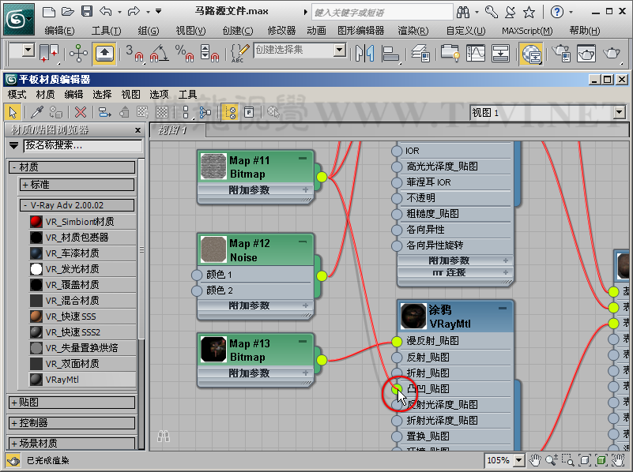Screen dimensions: 633x472
Task: Select VRayMtl in the material list
Action: click(62, 380)
